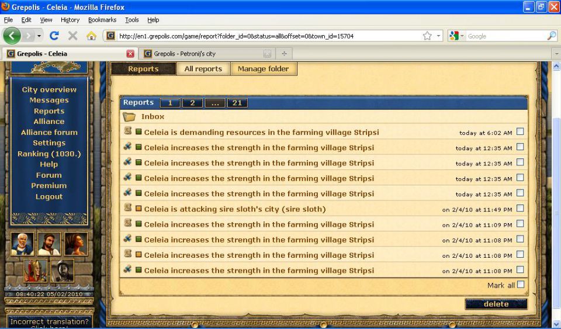This screenshot has height=329, width=561.
Task: Select the Reports tab
Action: (143, 68)
